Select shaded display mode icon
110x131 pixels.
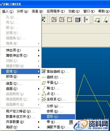[x=78, y=19]
